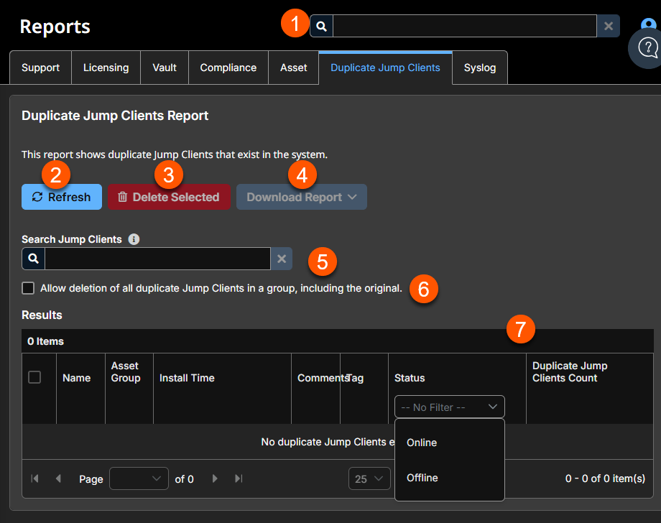
Task: Click the info icon beside Search Jump Clients
Action: click(x=134, y=239)
